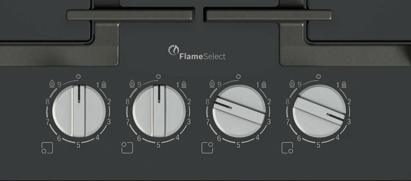
Task: Click the first control knob pointing to off
Action: click(x=79, y=111)
